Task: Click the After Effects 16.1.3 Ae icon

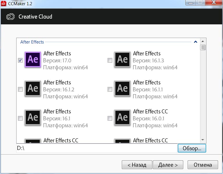Action: [122, 59]
